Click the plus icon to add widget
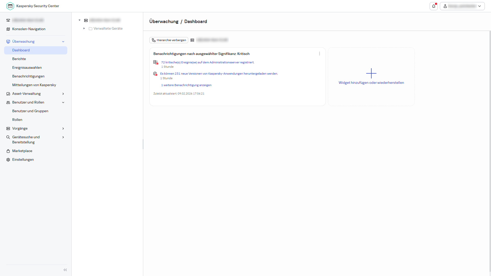Screen dimensions: 491x276 click(x=371, y=73)
